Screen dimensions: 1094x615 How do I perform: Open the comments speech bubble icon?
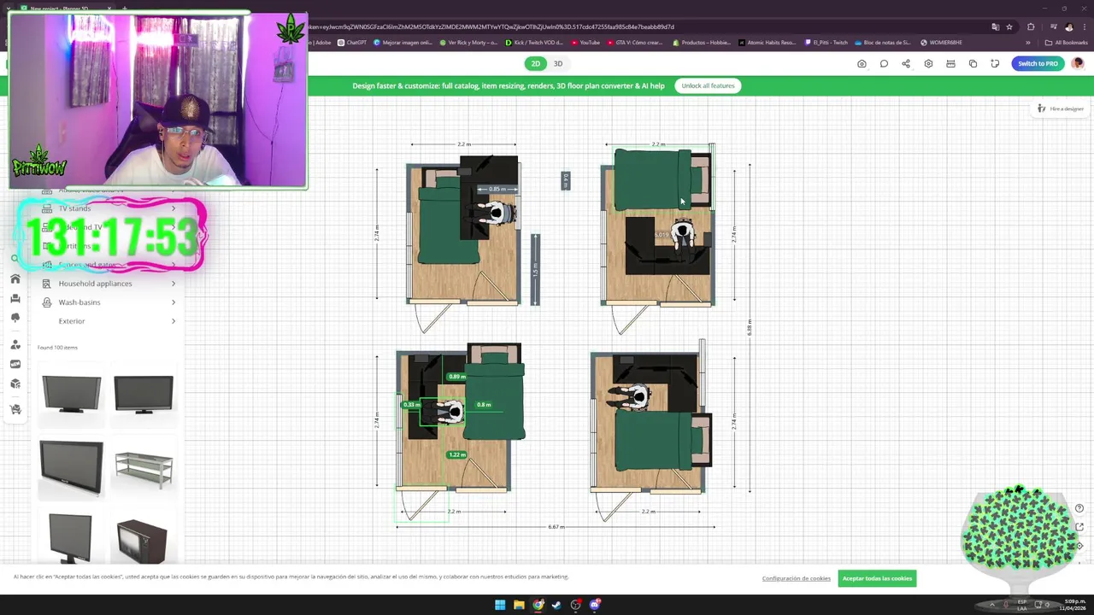884,63
